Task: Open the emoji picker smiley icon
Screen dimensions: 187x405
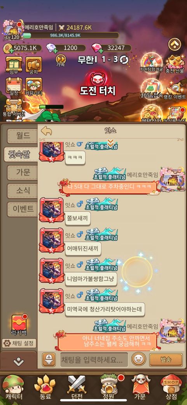Action: tap(138, 359)
